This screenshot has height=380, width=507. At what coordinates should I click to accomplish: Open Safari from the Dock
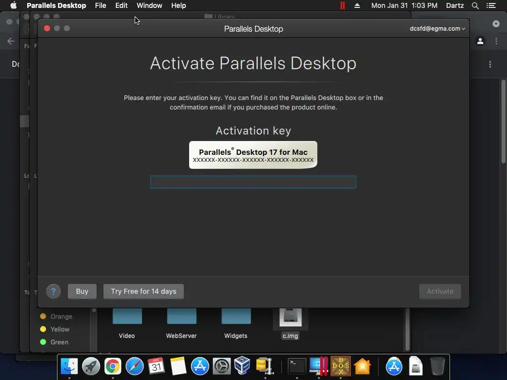(135, 366)
